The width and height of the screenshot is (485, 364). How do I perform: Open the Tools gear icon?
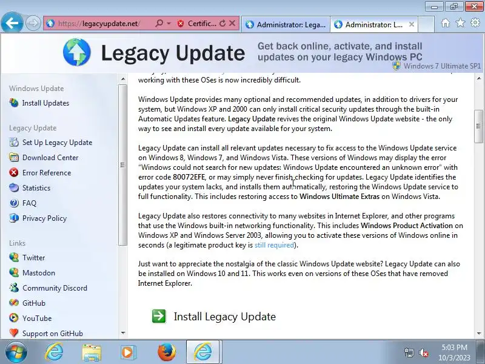coord(475,22)
